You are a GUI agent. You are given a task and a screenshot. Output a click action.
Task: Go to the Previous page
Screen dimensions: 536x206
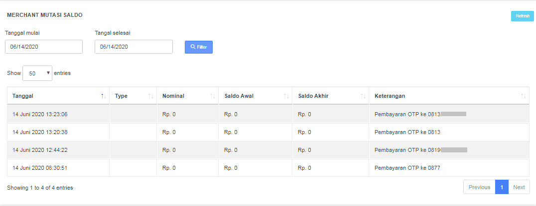479,187
